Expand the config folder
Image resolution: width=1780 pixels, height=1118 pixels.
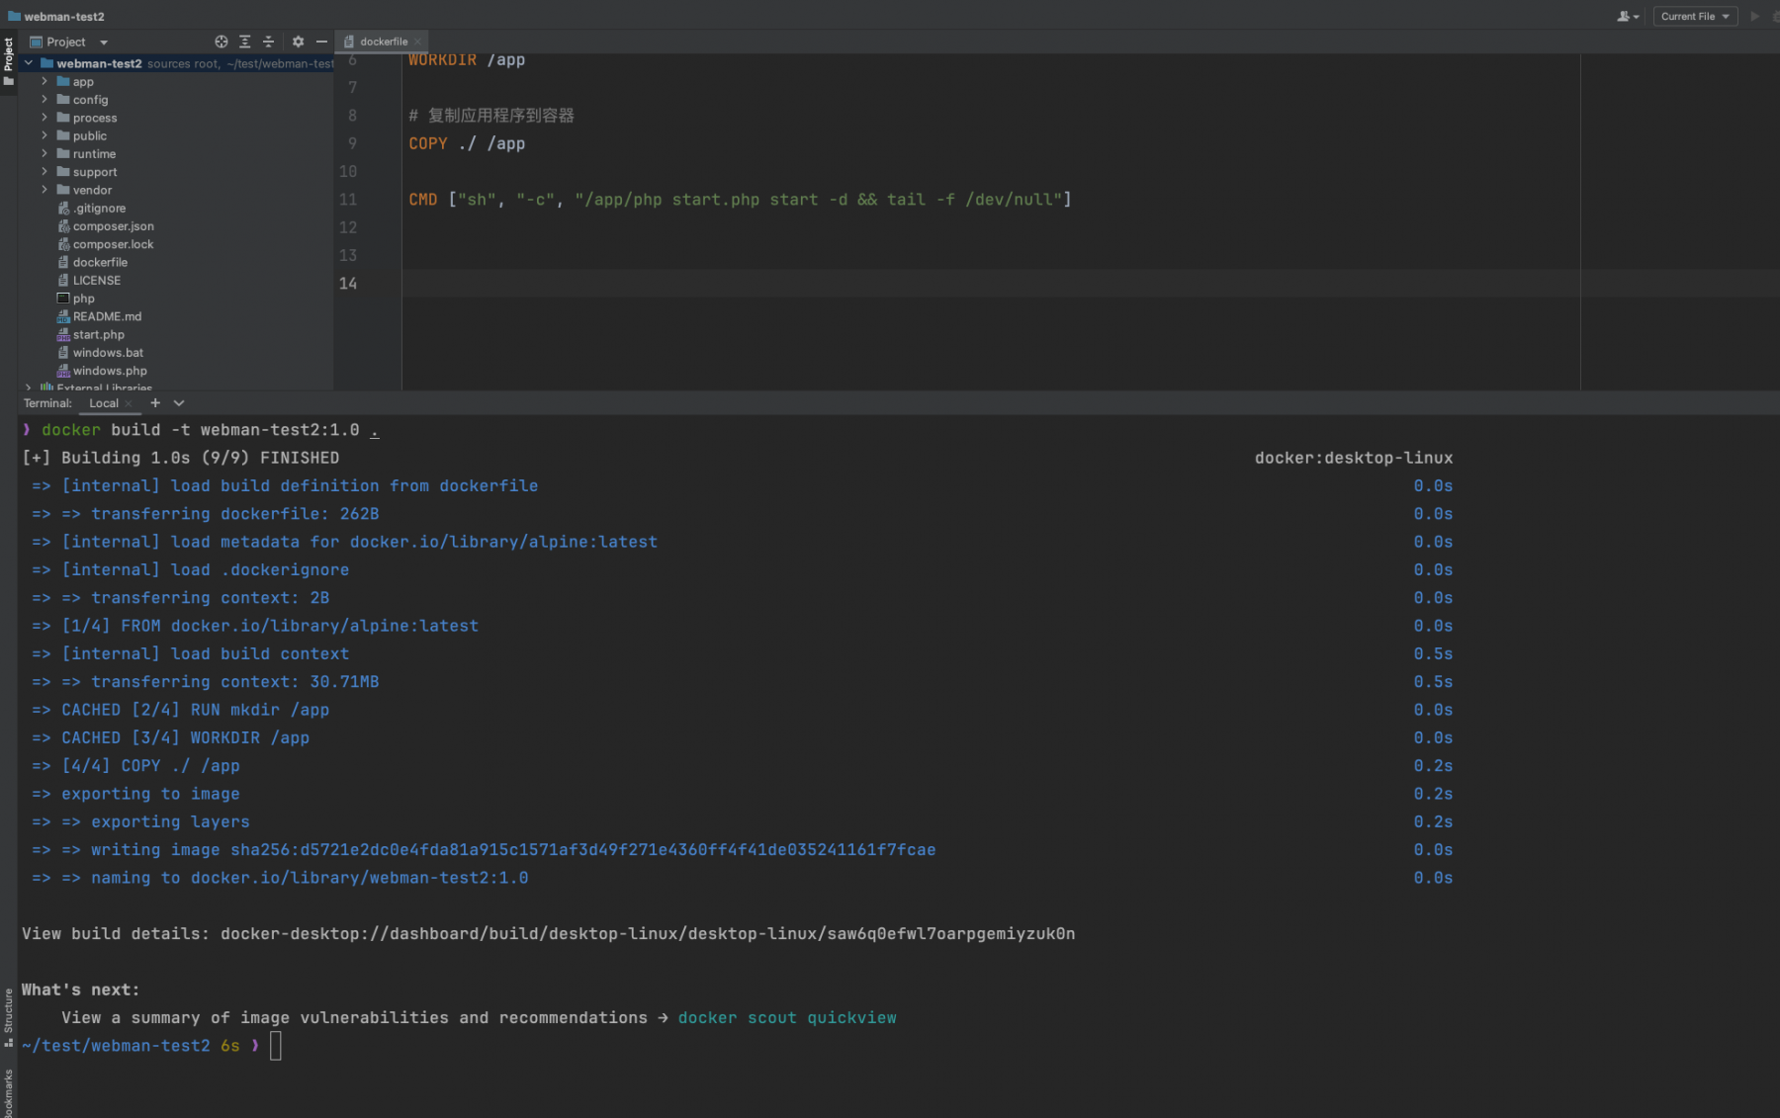tap(44, 99)
